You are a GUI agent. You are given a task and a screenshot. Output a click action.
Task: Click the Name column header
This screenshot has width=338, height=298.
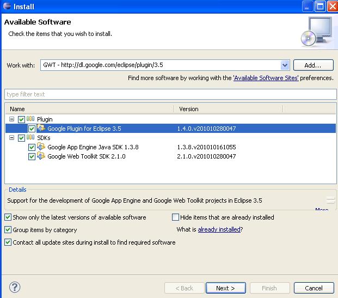90,109
